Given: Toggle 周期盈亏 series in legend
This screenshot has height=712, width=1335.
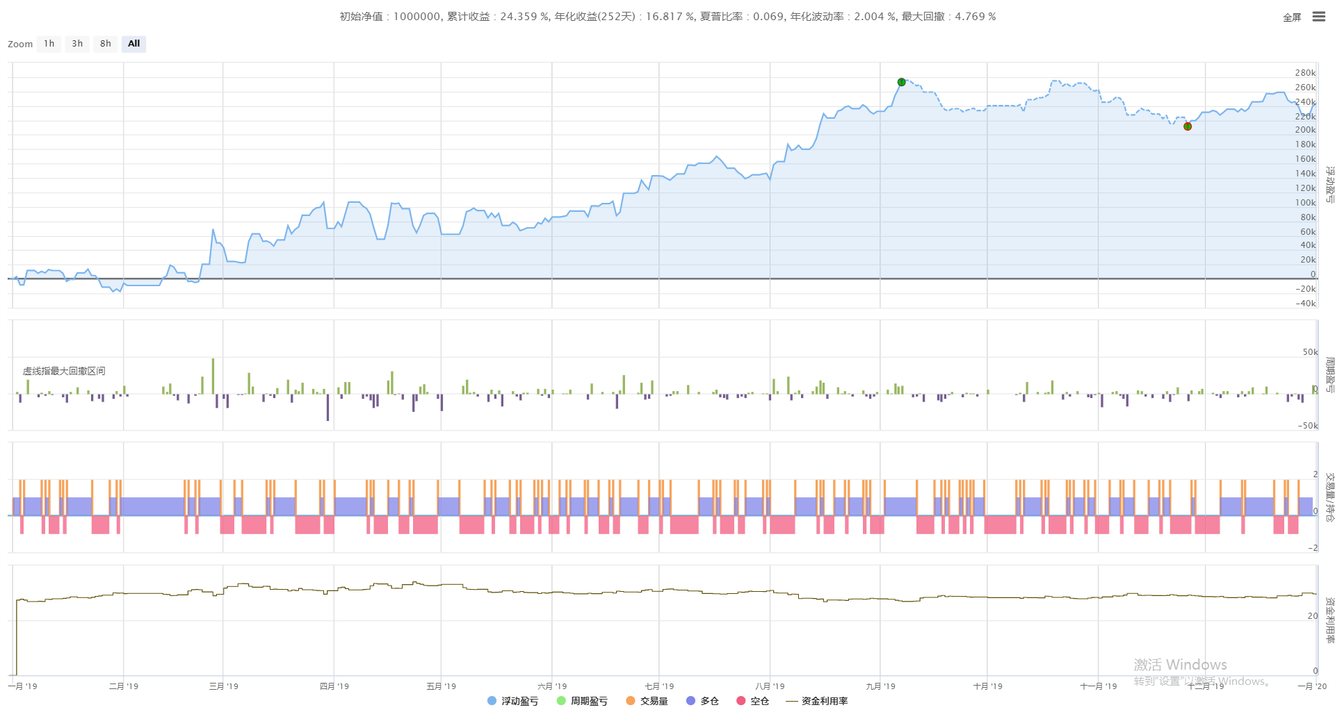Looking at the screenshot, I should [589, 701].
